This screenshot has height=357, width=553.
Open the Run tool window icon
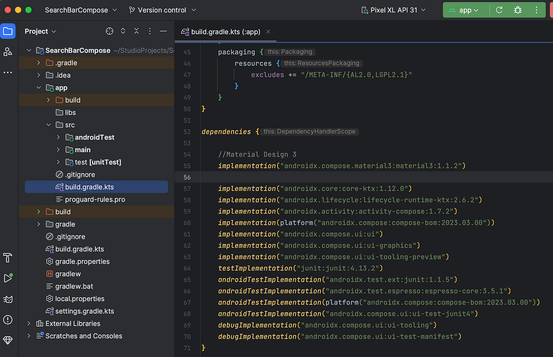tap(8, 278)
